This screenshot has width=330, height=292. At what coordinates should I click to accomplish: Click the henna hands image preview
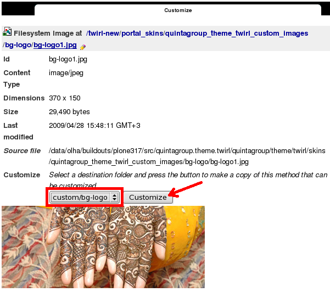coord(103,247)
